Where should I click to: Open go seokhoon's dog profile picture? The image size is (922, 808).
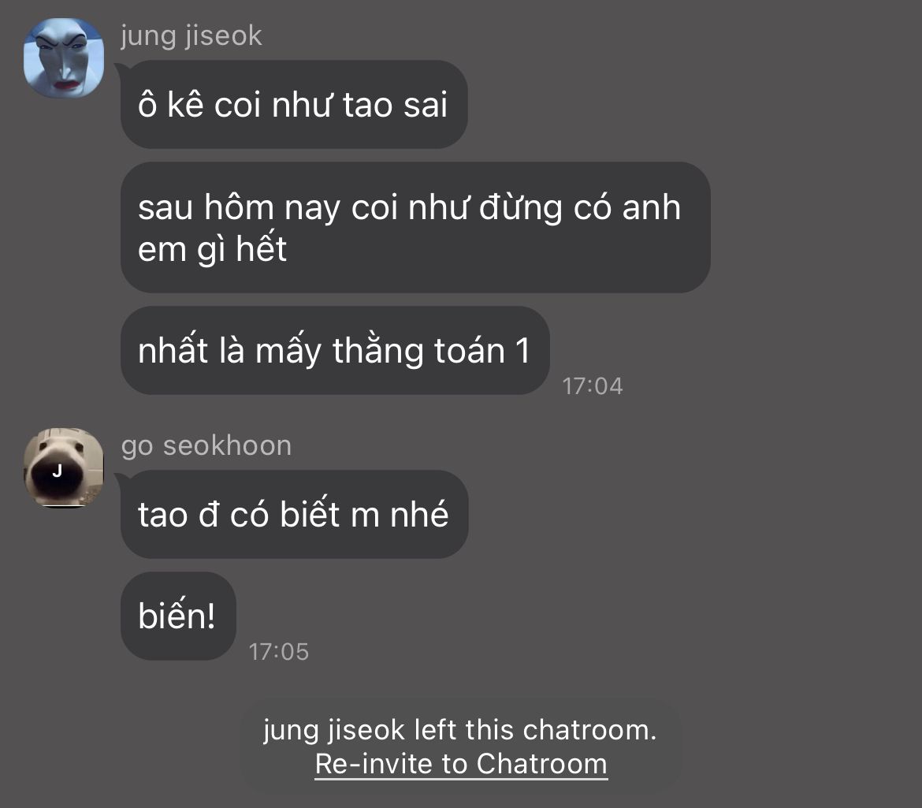(64, 467)
